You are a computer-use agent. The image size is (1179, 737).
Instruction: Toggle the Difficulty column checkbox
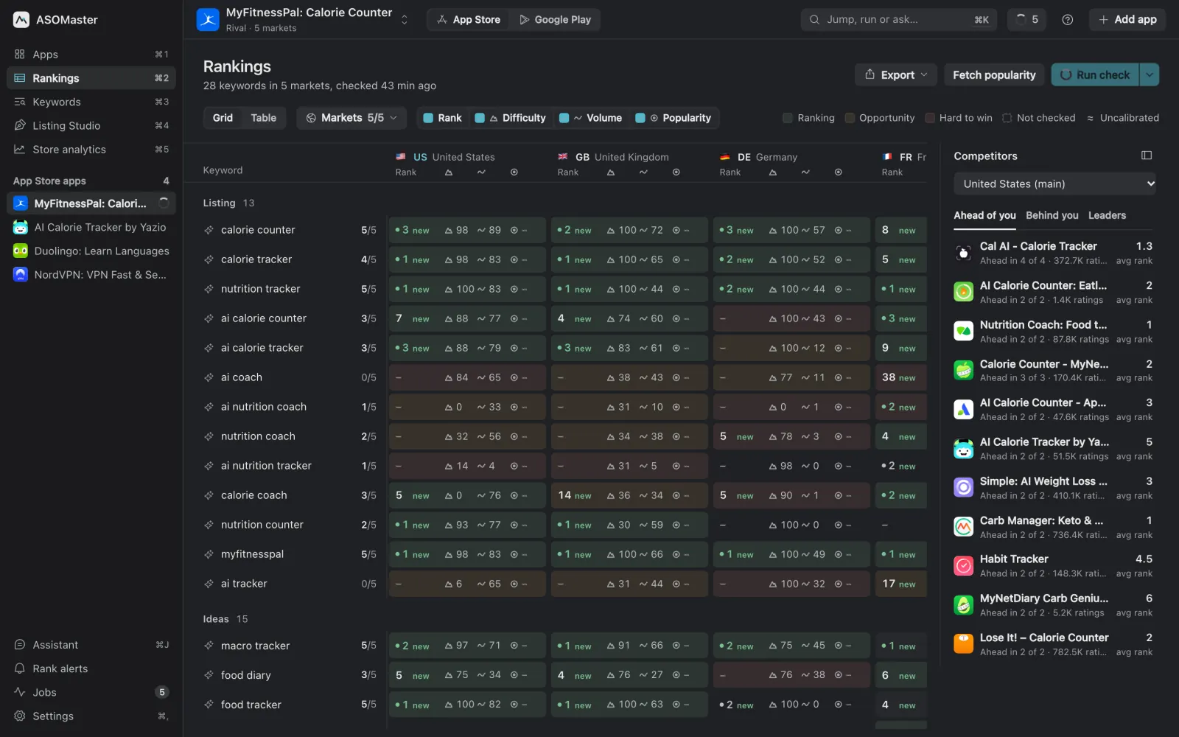point(480,118)
